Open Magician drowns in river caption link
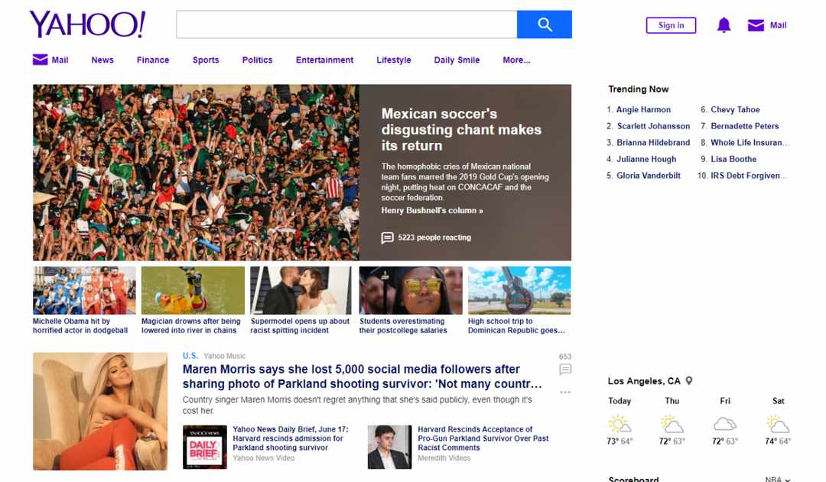 (190, 325)
